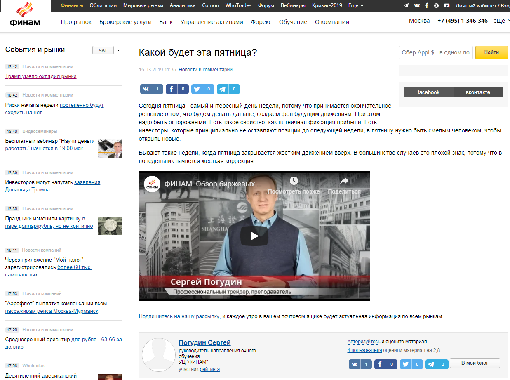Expand the Еще menu in the top bar
Screen dimensions: 510x380
(x=356, y=5)
